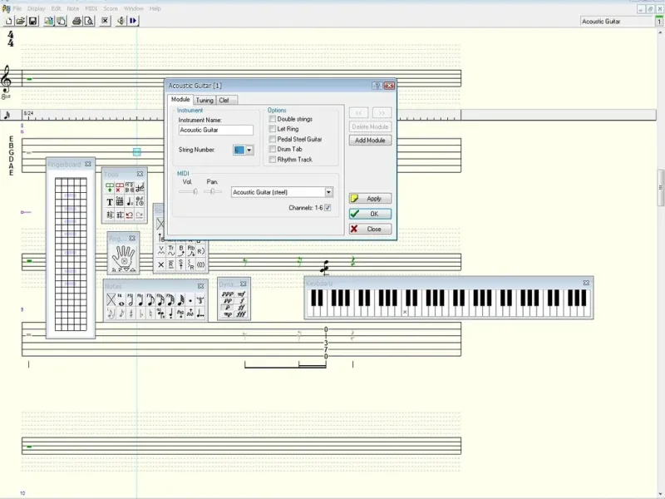Screen dimensions: 665x499
Task: Check the Rhythm Track option
Action: point(273,159)
